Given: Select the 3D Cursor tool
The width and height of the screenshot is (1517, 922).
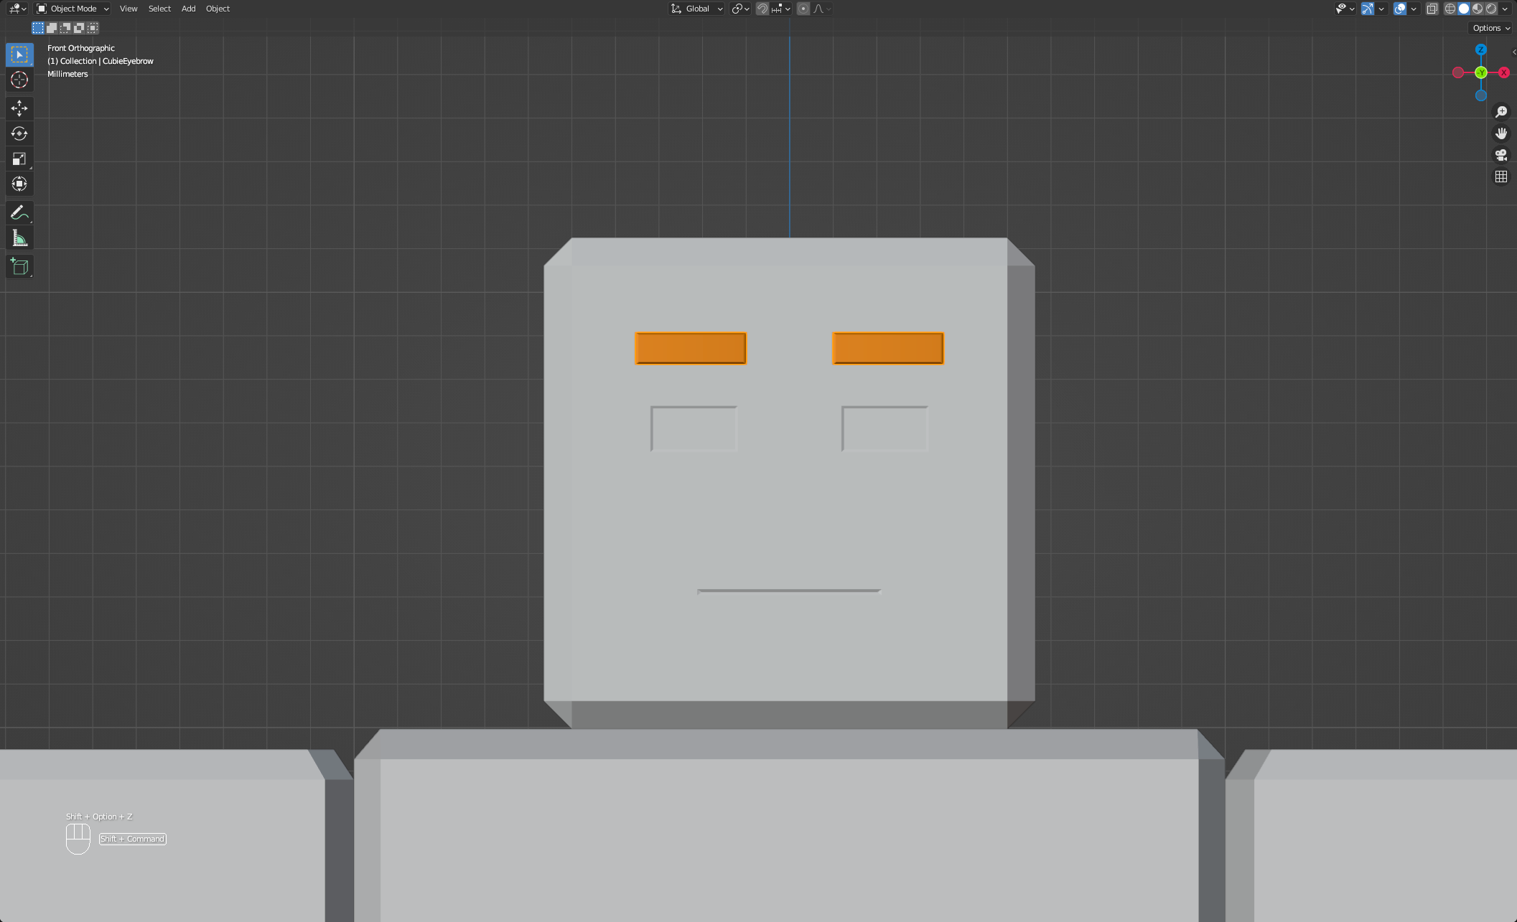Looking at the screenshot, I should point(19,80).
